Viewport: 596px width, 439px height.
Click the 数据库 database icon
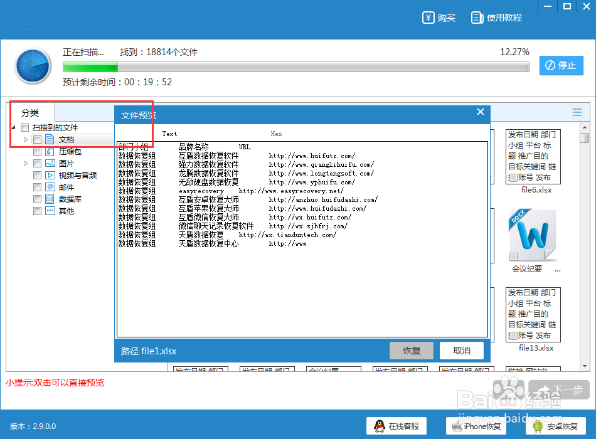coord(50,199)
